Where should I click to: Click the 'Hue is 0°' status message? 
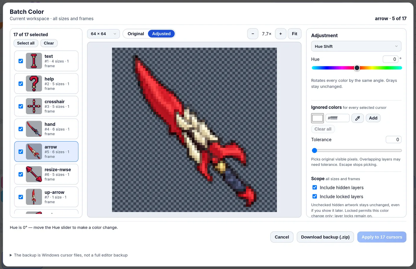(x=64, y=228)
